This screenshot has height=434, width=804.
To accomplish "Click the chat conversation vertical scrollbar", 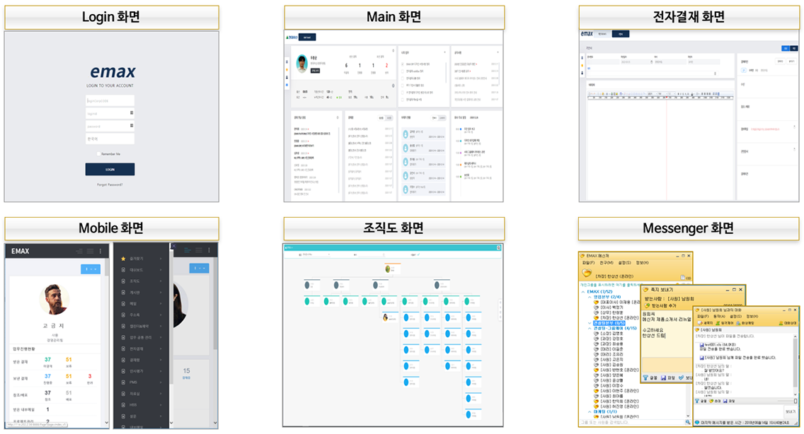I will coord(796,363).
